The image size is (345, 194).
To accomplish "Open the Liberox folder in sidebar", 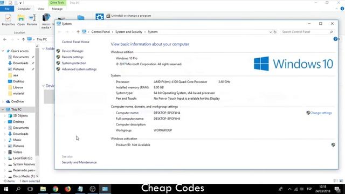I will pos(18,87).
